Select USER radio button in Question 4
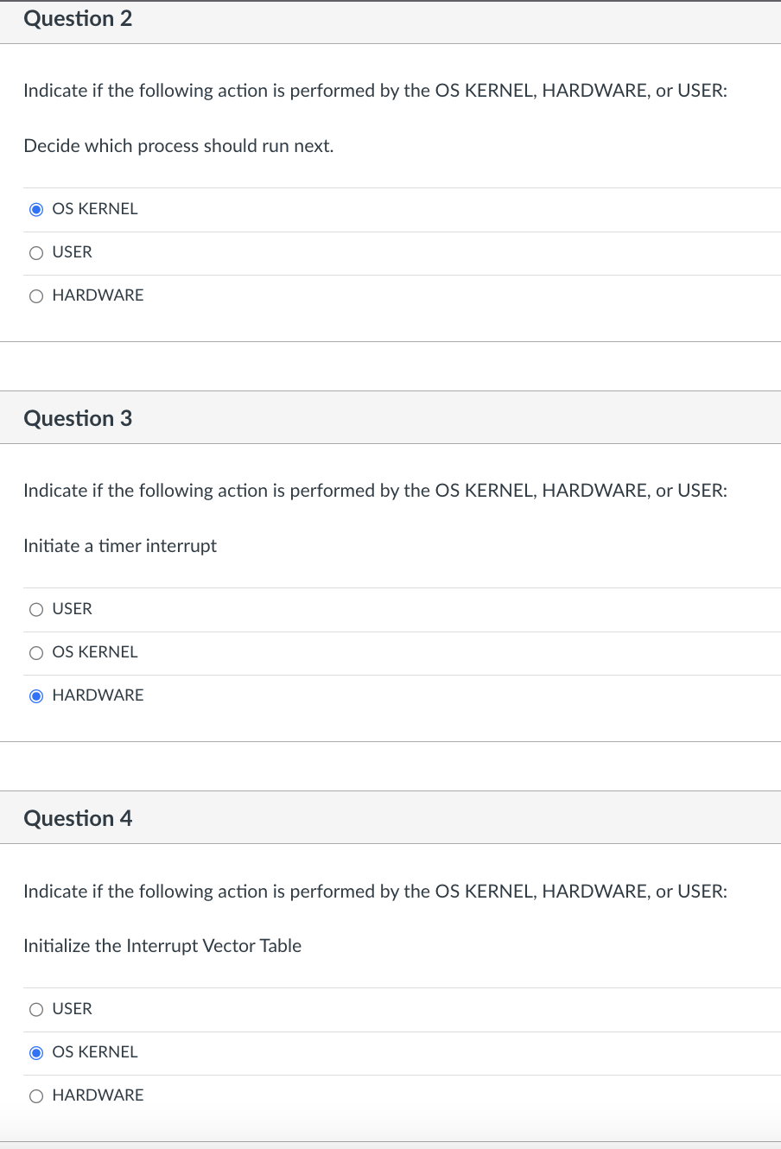781x1149 pixels. [x=36, y=1009]
